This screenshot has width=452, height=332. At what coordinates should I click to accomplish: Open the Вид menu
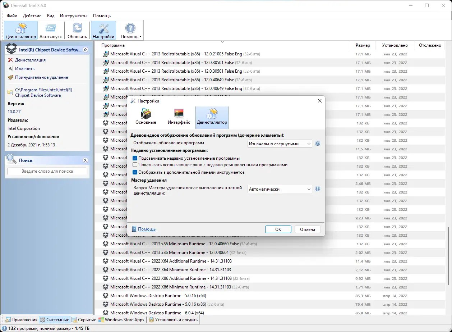[x=51, y=16]
